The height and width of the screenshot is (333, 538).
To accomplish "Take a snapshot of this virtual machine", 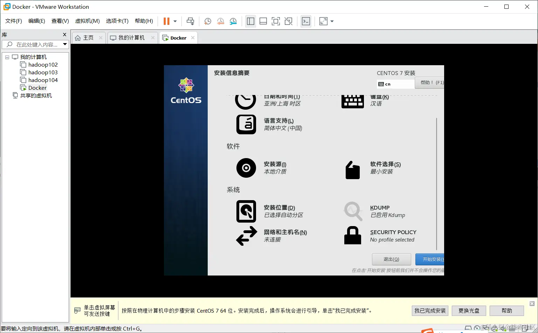I will coord(207,21).
